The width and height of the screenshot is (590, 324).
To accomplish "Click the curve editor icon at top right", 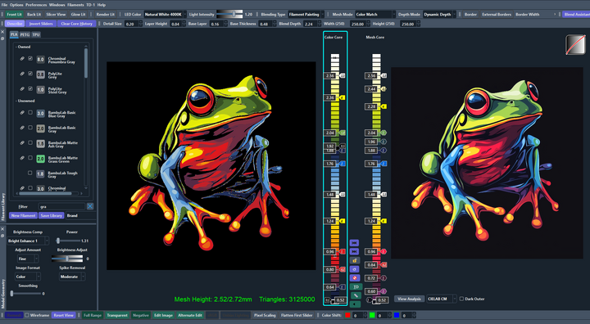I will 575,45.
